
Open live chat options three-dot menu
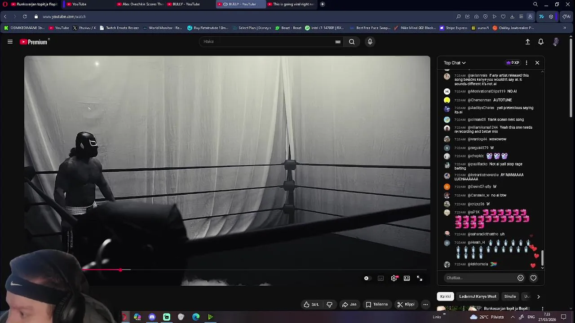click(x=526, y=63)
